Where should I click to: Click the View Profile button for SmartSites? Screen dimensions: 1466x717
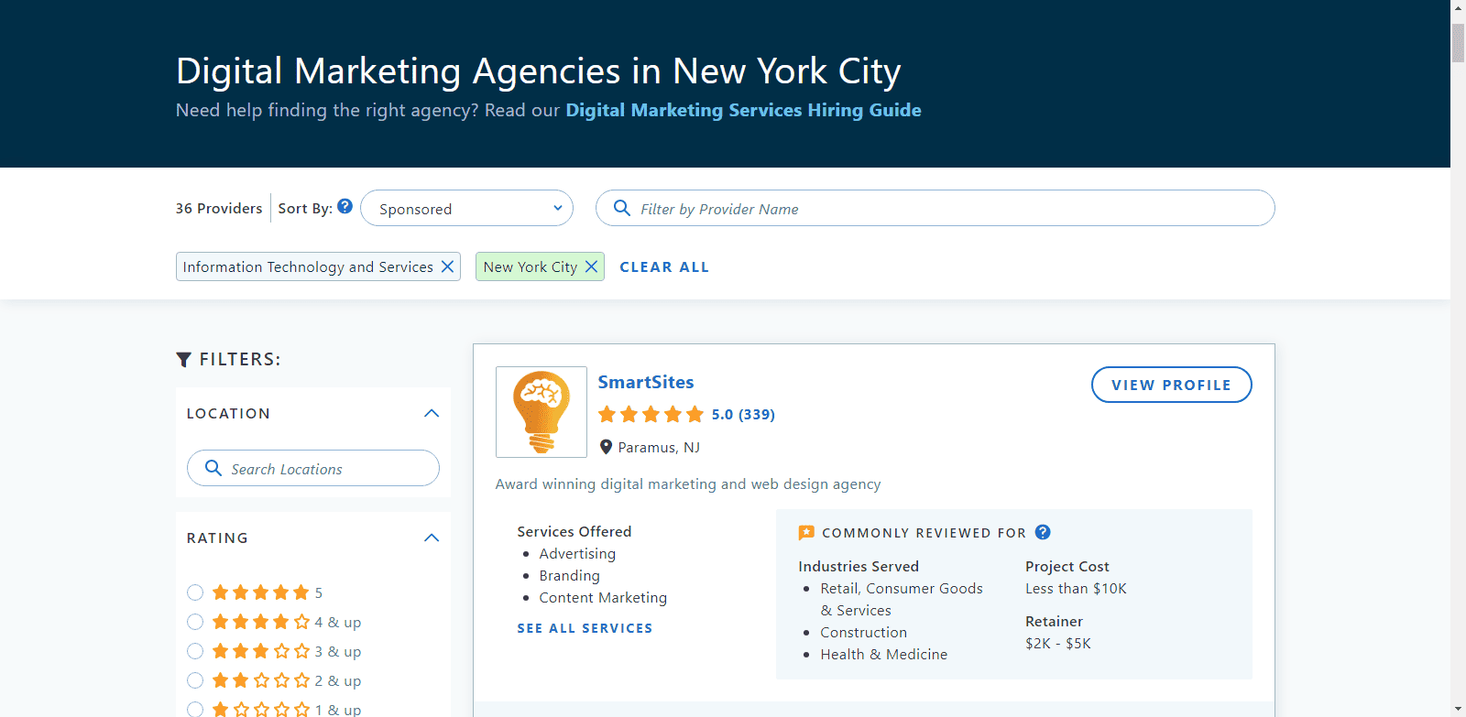point(1171,385)
